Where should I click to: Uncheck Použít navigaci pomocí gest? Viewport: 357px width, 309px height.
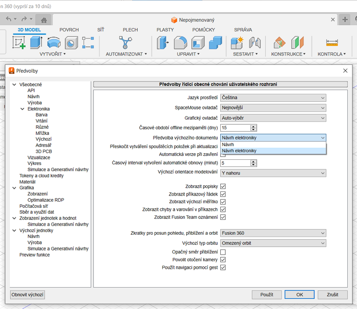(223, 267)
